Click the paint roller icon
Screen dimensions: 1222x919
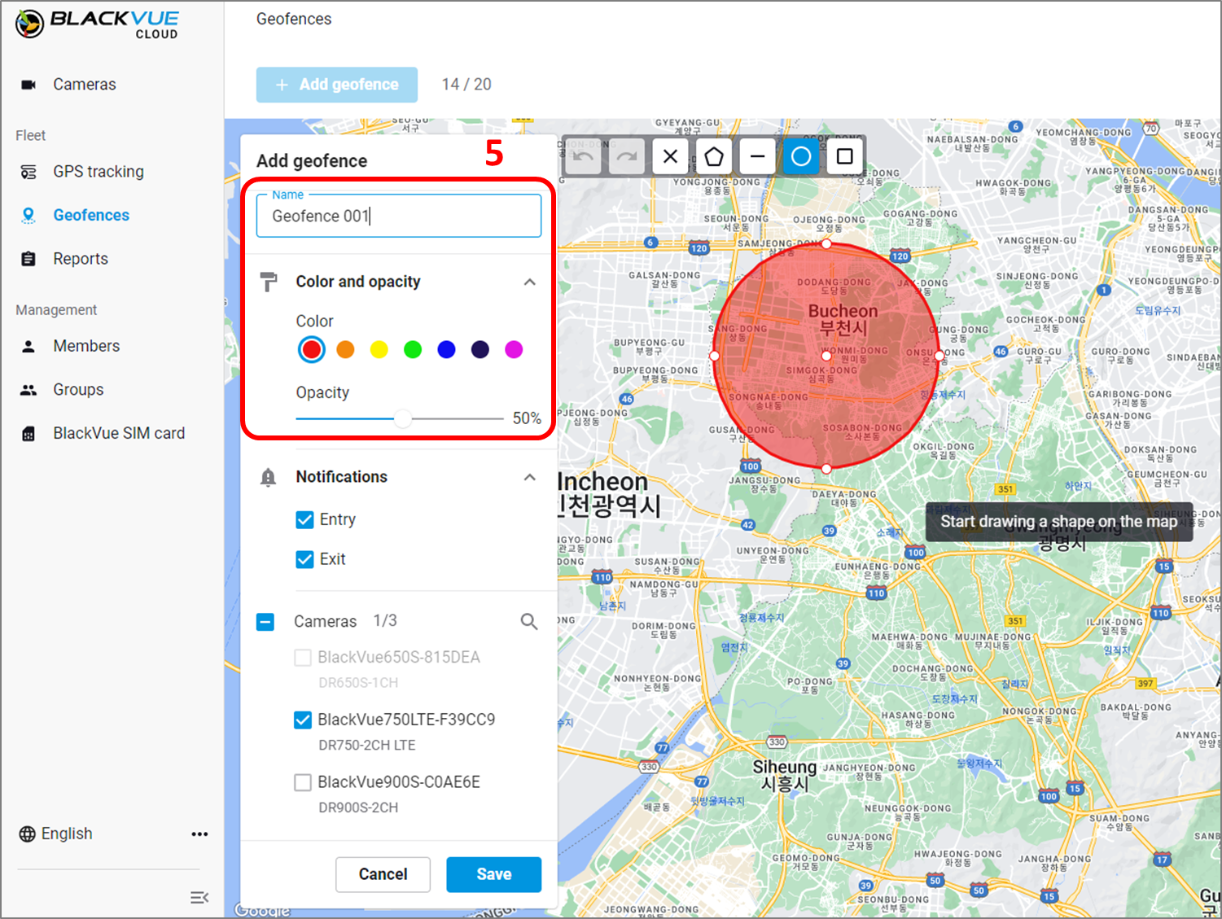[269, 282]
